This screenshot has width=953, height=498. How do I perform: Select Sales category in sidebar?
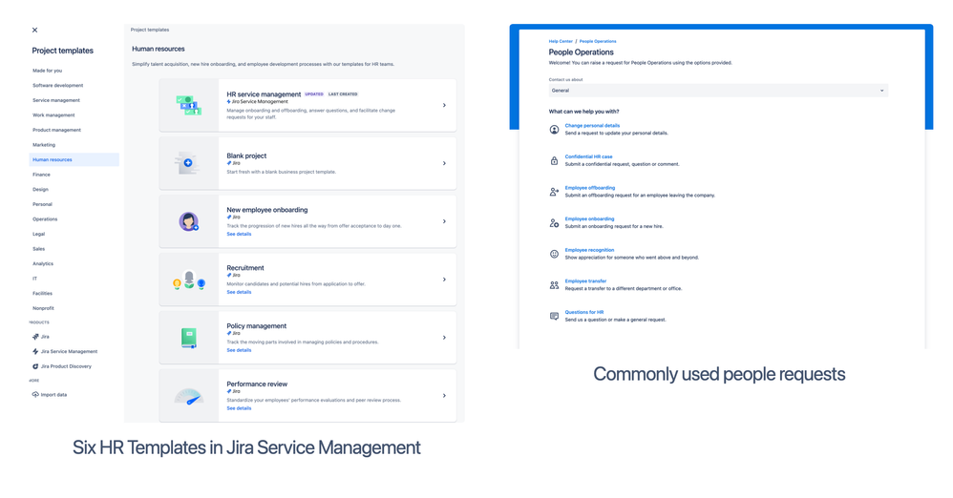click(38, 249)
